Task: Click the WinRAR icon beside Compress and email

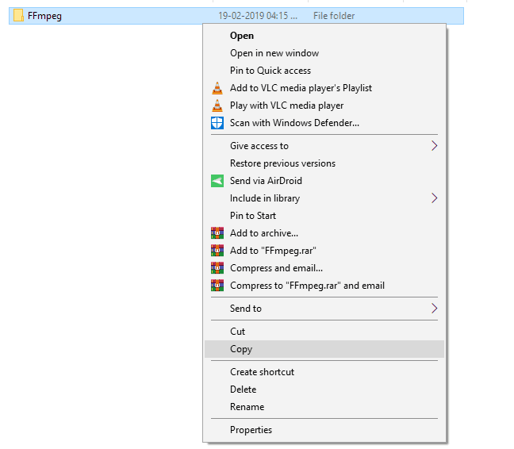Action: (x=217, y=268)
